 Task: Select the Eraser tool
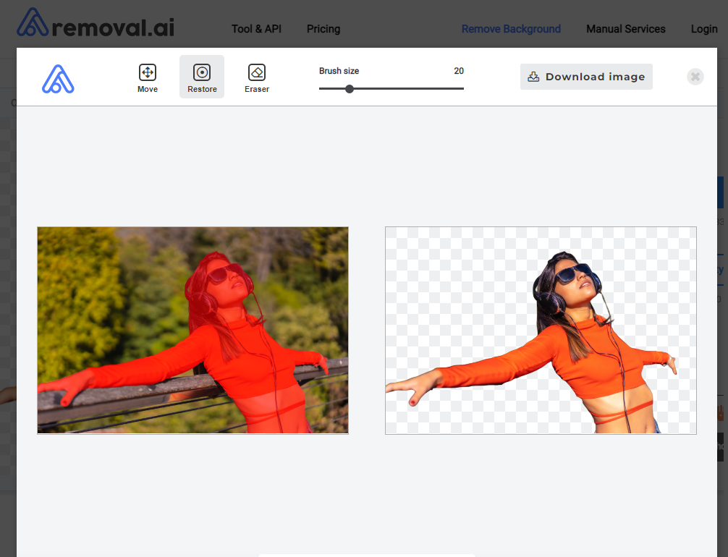257,77
